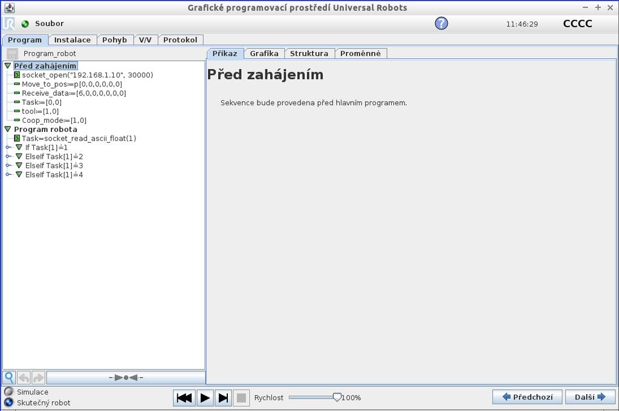Click the Rychlost speed slider handle
619x411 pixels.
[x=337, y=397]
